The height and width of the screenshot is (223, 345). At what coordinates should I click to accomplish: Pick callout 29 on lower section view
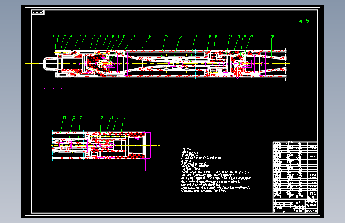(x=111, y=117)
